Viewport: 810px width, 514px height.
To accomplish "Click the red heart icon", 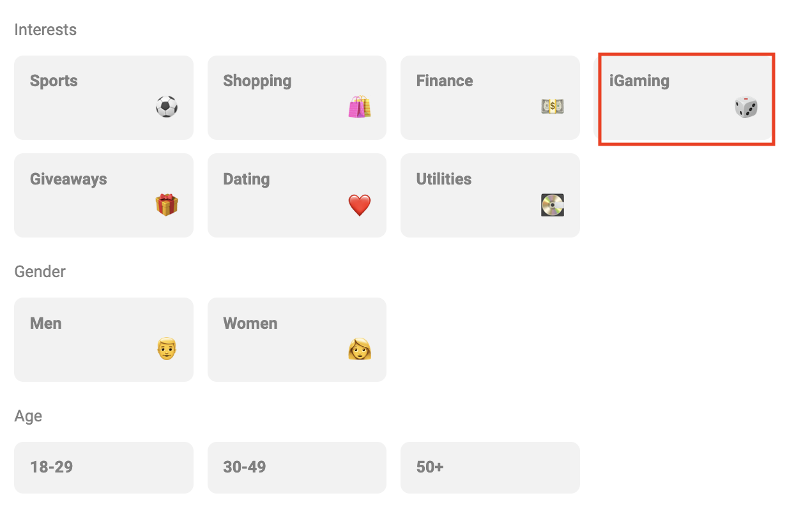I will click(360, 205).
